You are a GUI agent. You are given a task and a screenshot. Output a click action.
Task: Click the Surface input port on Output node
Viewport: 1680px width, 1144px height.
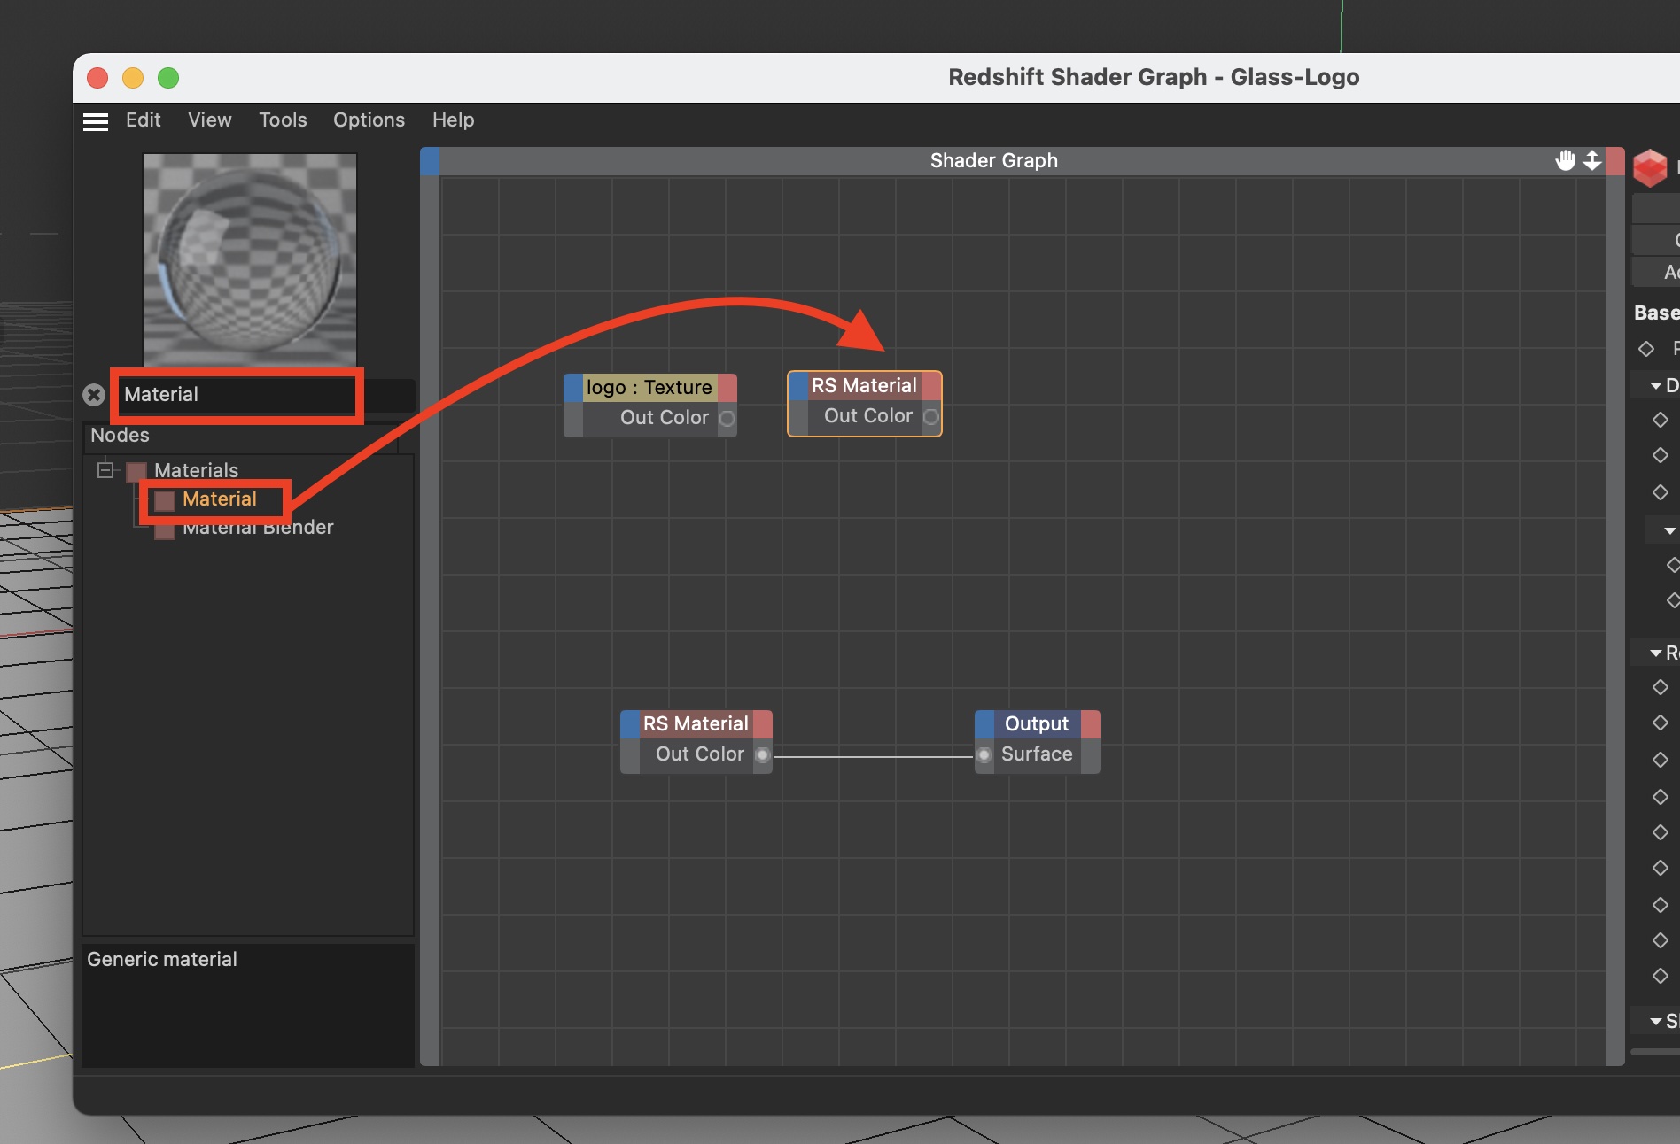tap(984, 754)
